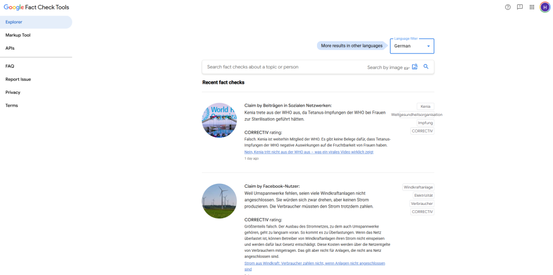The image size is (553, 275).
Task: Click the search by image icon
Action: point(415,67)
